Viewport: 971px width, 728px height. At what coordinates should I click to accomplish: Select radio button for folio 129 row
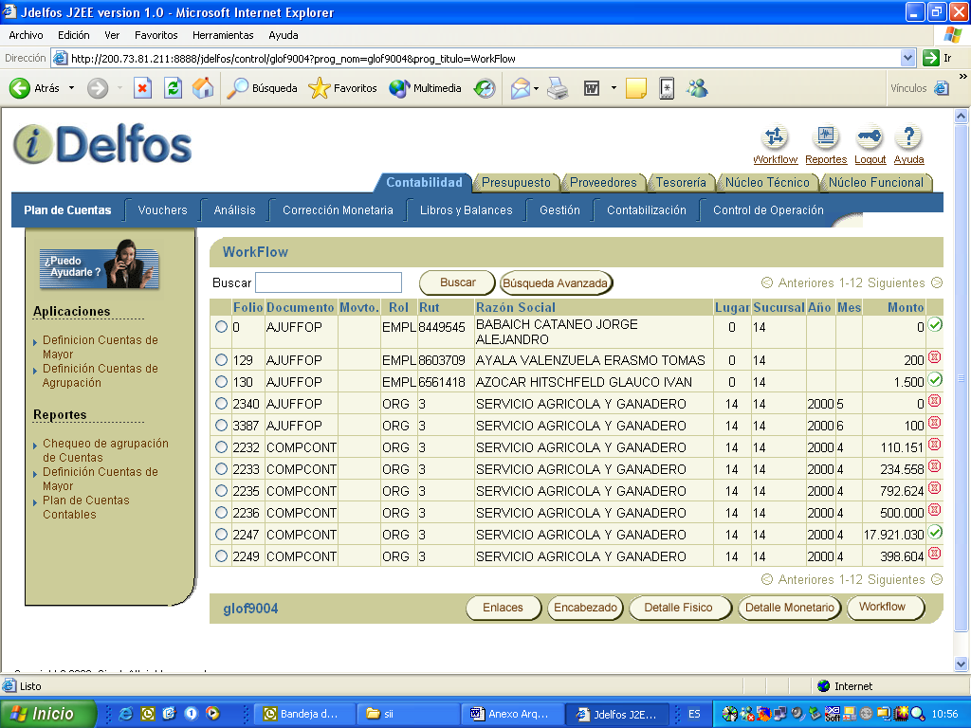coord(221,359)
